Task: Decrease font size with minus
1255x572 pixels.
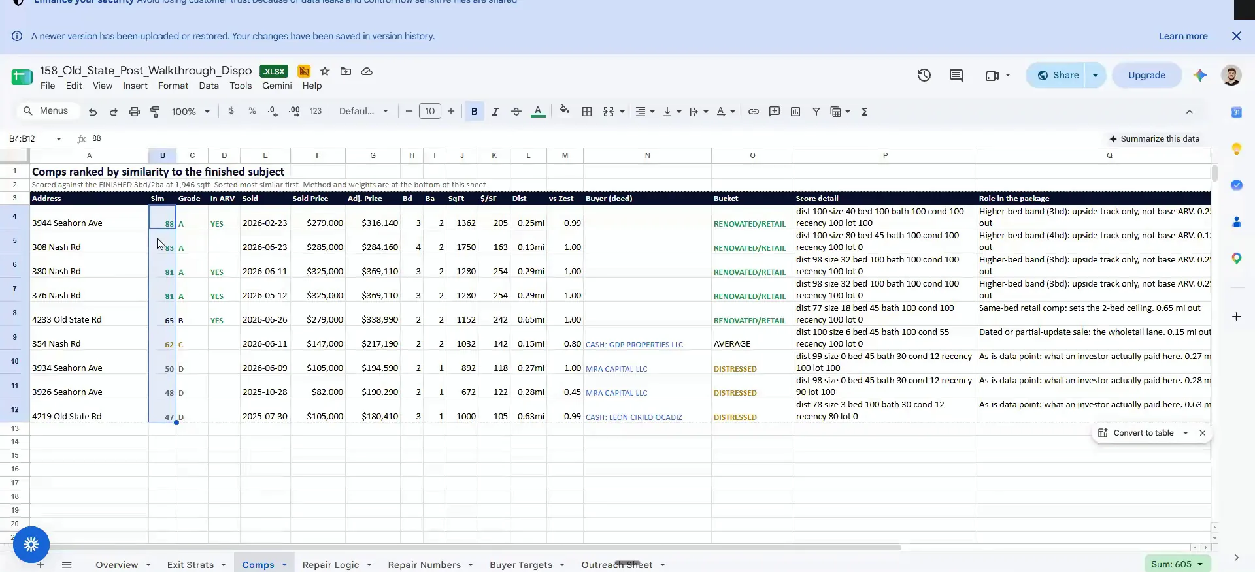Action: 409,111
